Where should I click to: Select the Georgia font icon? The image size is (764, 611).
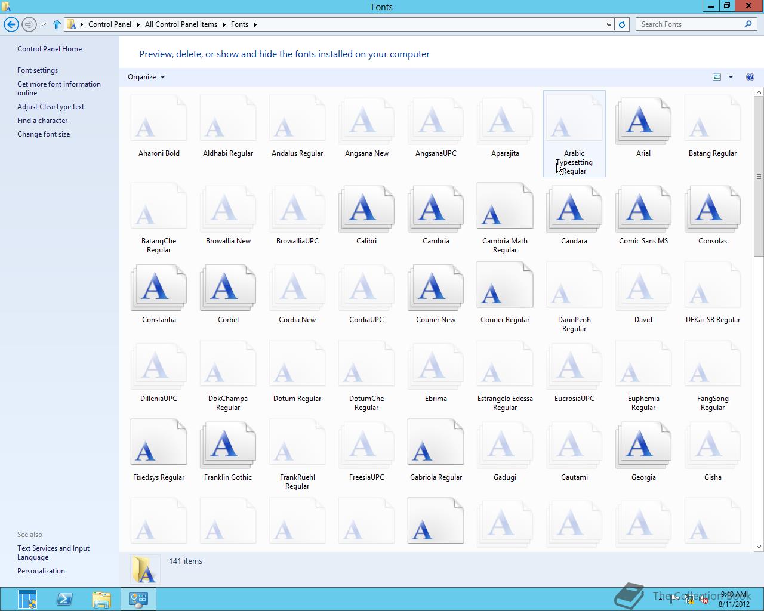[x=643, y=443]
